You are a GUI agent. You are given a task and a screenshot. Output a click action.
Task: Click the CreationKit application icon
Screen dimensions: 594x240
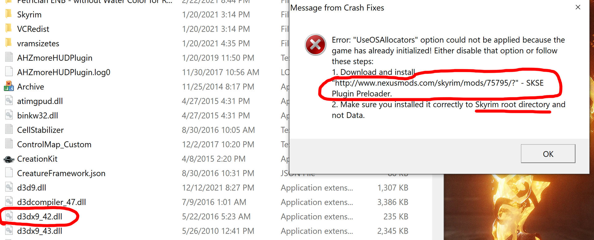9,159
